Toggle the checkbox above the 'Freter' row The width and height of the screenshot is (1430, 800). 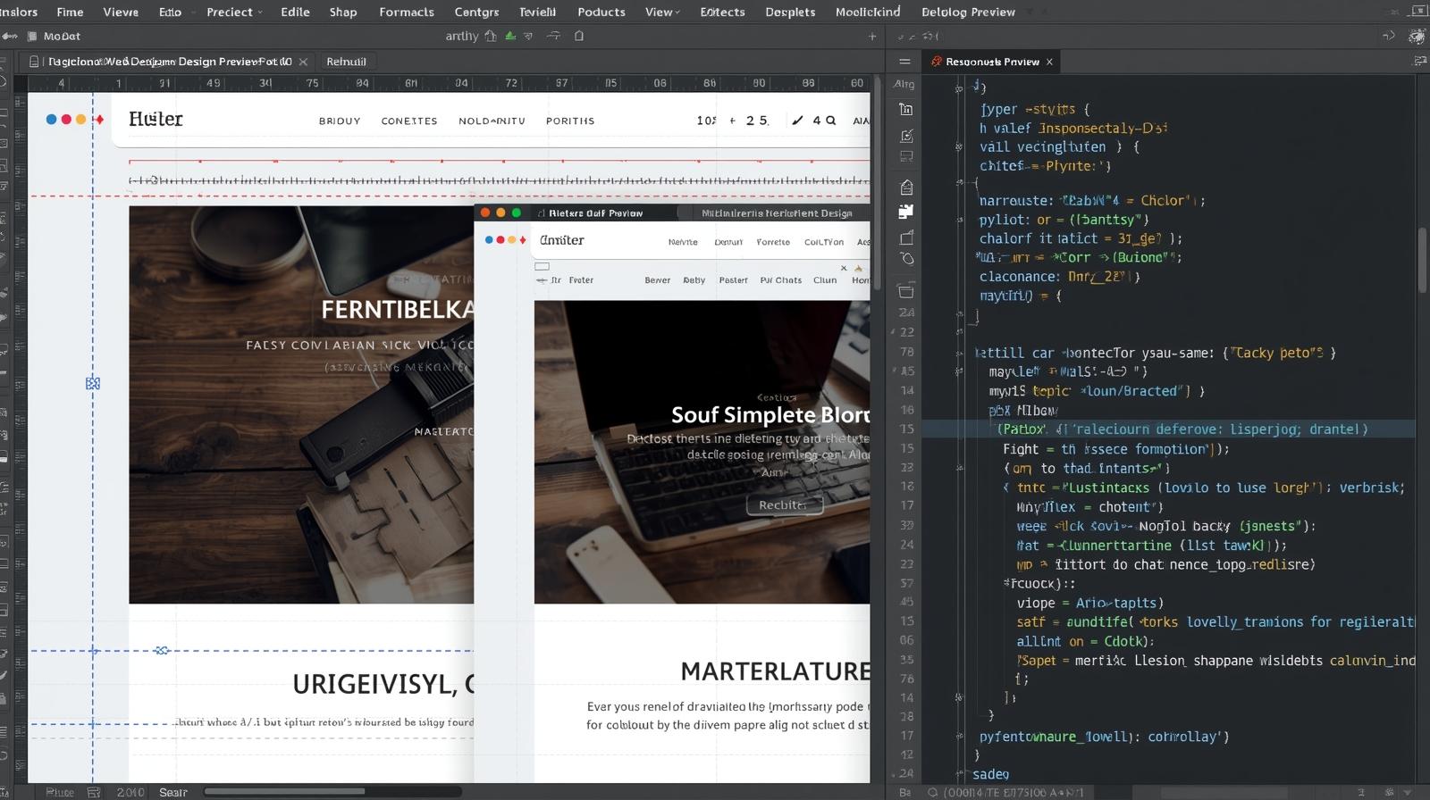point(542,266)
